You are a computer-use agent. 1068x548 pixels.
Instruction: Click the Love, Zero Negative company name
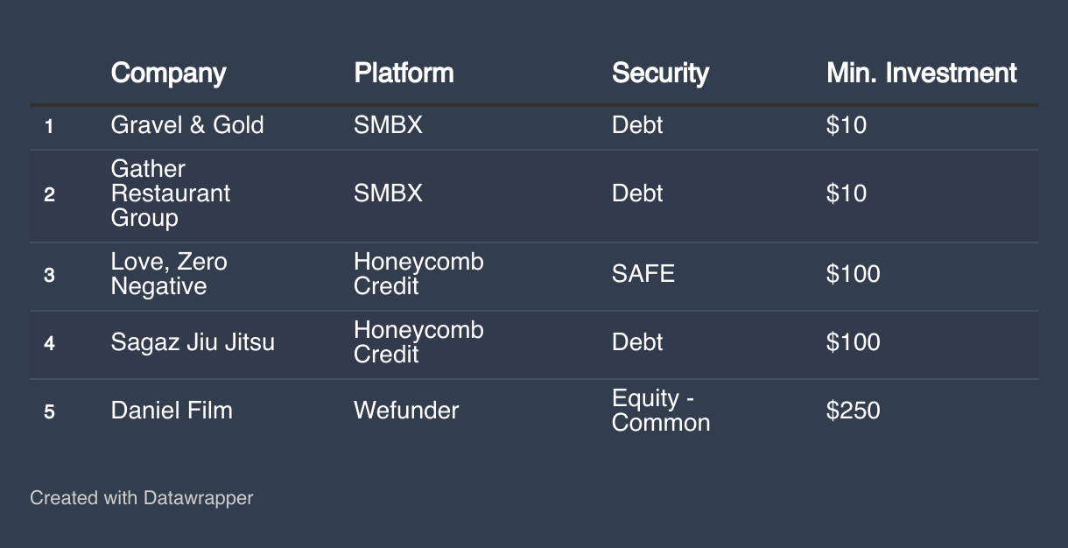[168, 274]
